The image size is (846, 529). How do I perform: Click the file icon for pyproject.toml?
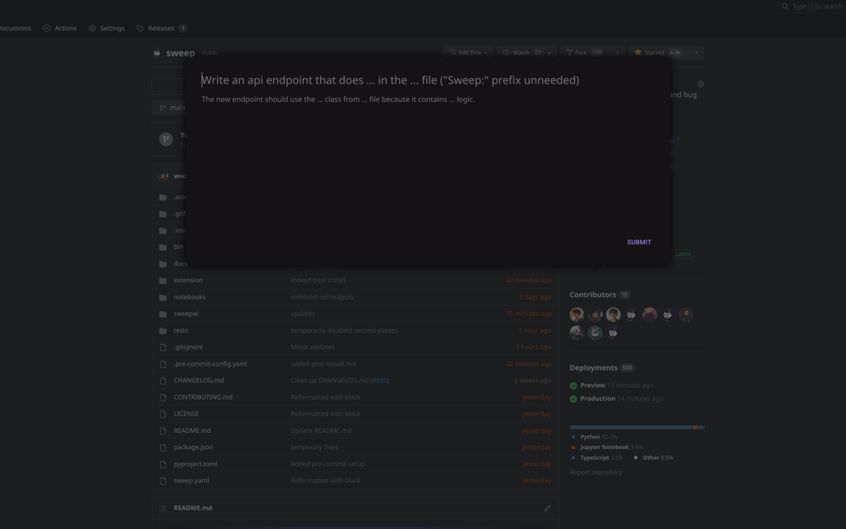point(163,464)
